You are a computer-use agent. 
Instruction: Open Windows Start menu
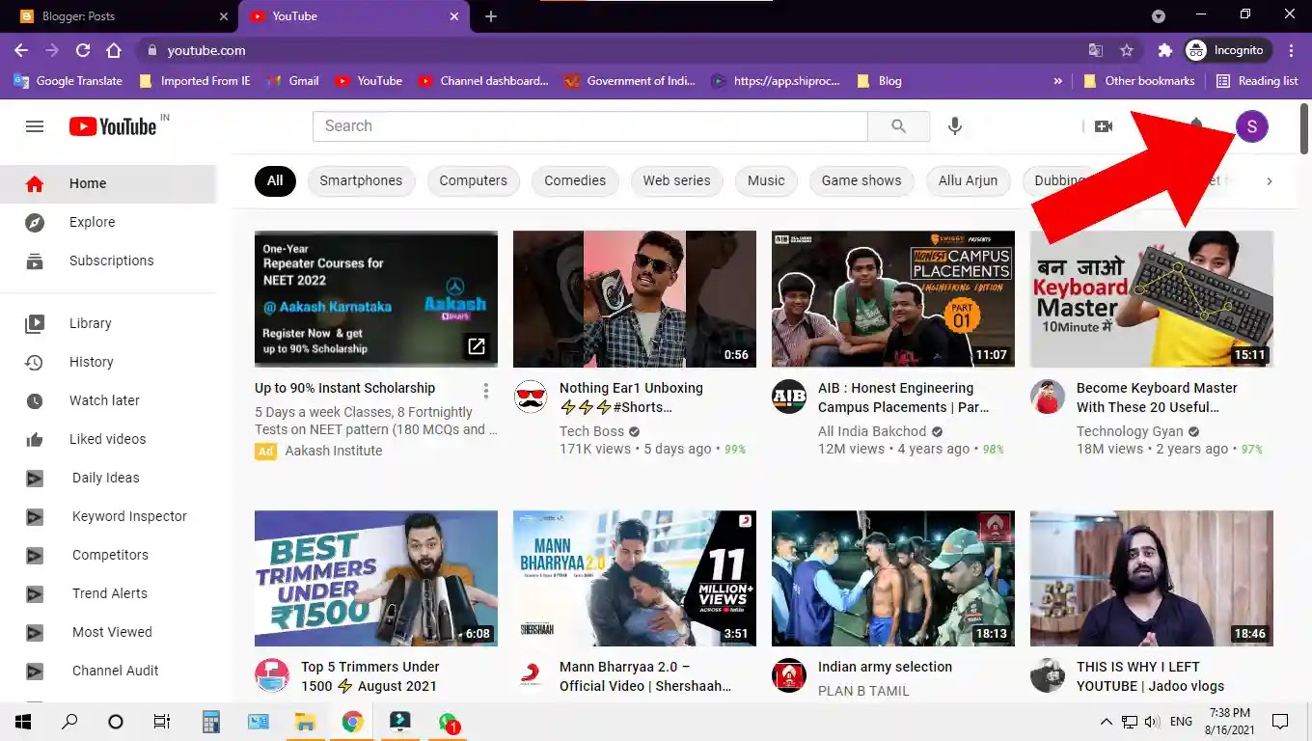coord(23,722)
